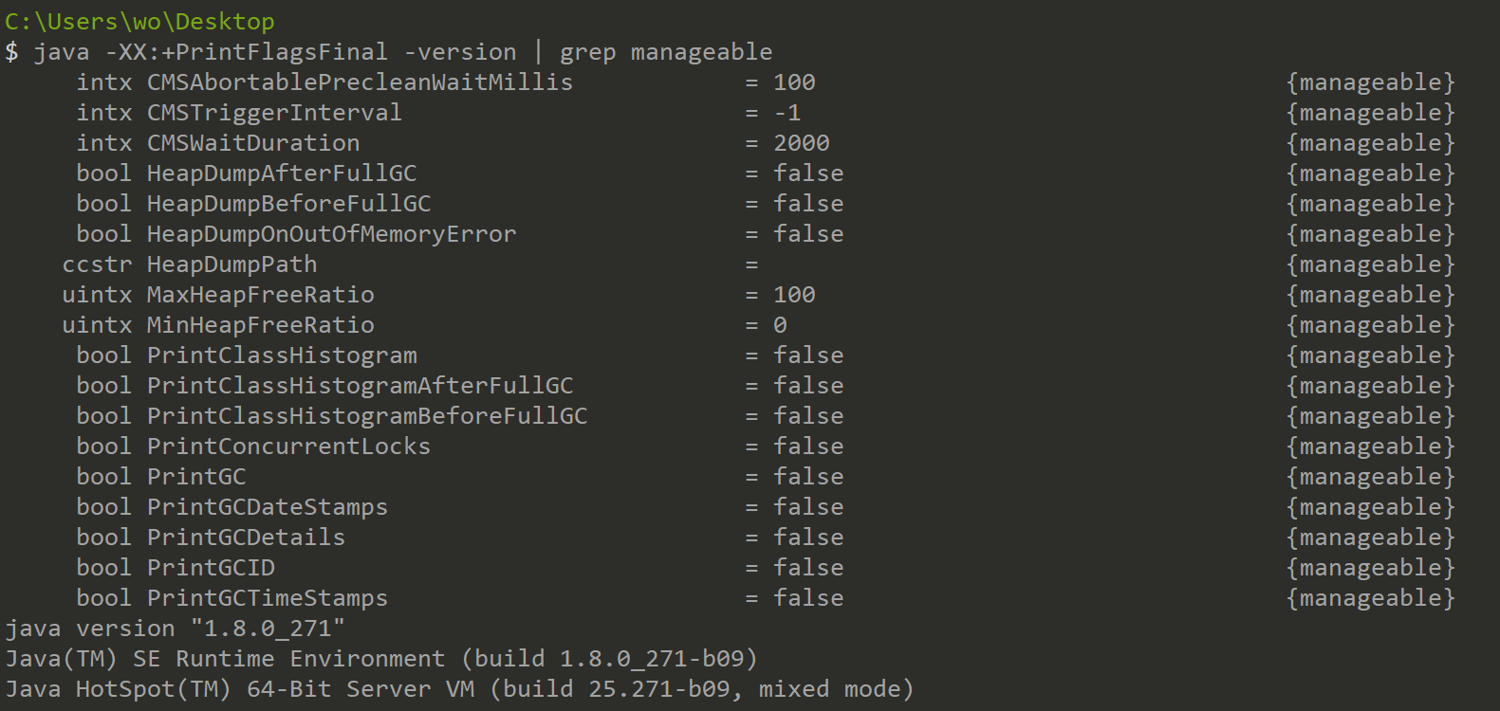Click the HeapDumpPath flag name
The height and width of the screenshot is (711, 1500).
pyautogui.click(x=231, y=264)
